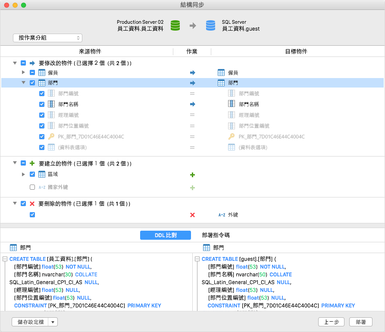Screen dimensions: 385x332
Task: Switch to the 部署指令碼 tab
Action: coord(216,235)
